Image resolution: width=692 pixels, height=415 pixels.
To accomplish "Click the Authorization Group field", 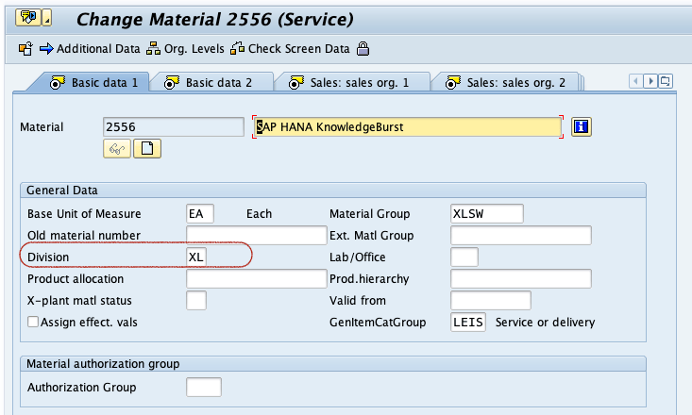I will coord(204,388).
